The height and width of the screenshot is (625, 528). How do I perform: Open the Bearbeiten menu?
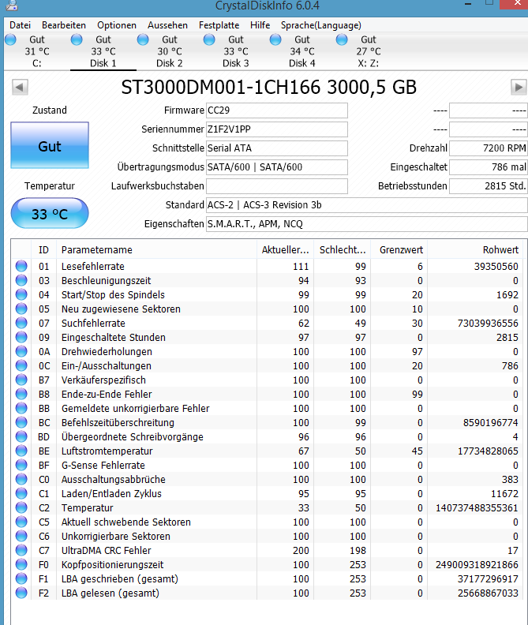64,25
